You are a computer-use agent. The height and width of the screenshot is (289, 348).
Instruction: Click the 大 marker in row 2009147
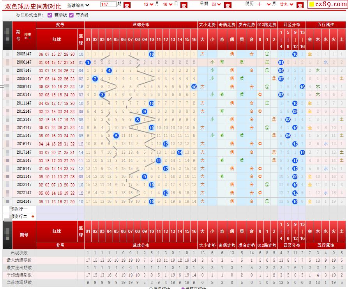point(202,87)
